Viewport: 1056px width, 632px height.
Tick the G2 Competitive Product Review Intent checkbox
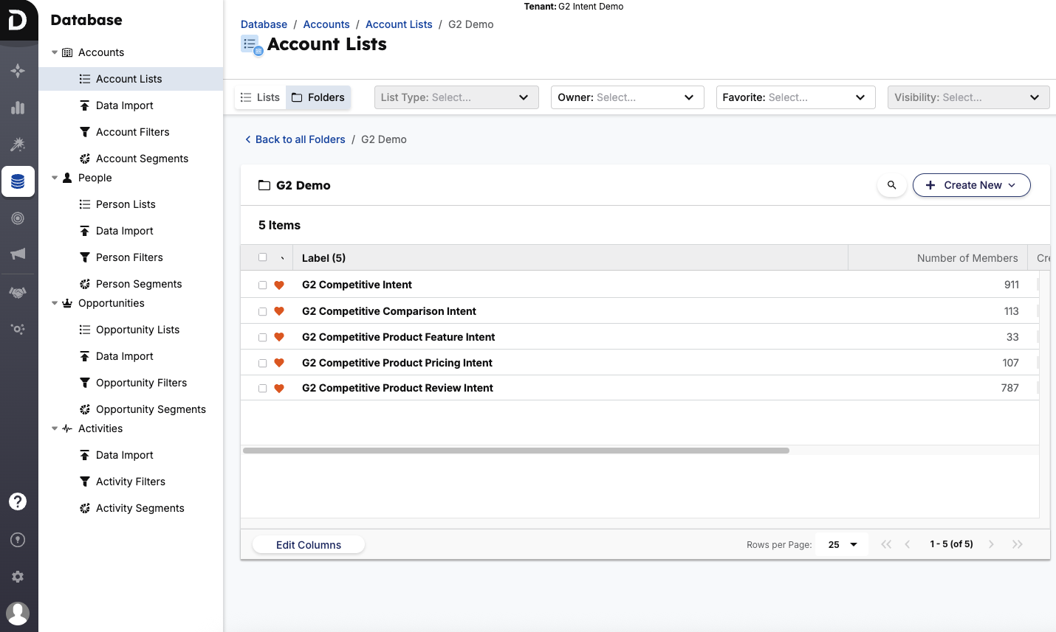[x=262, y=388]
